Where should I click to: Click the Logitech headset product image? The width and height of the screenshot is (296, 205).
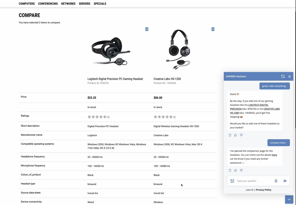[111, 51]
